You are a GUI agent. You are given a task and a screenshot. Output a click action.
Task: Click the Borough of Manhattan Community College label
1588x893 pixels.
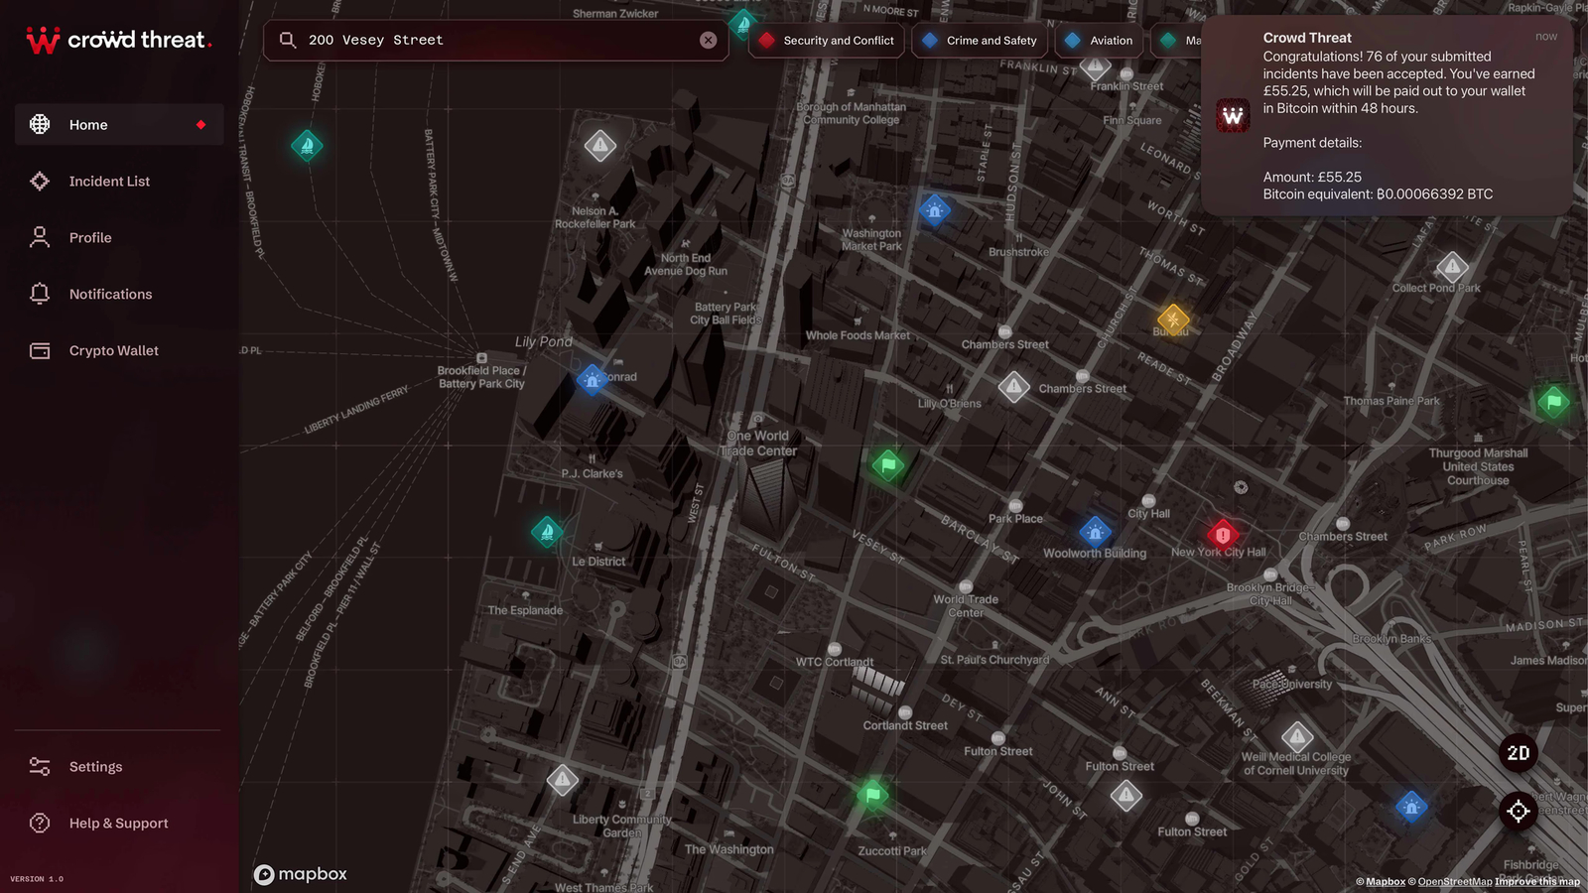click(852, 113)
